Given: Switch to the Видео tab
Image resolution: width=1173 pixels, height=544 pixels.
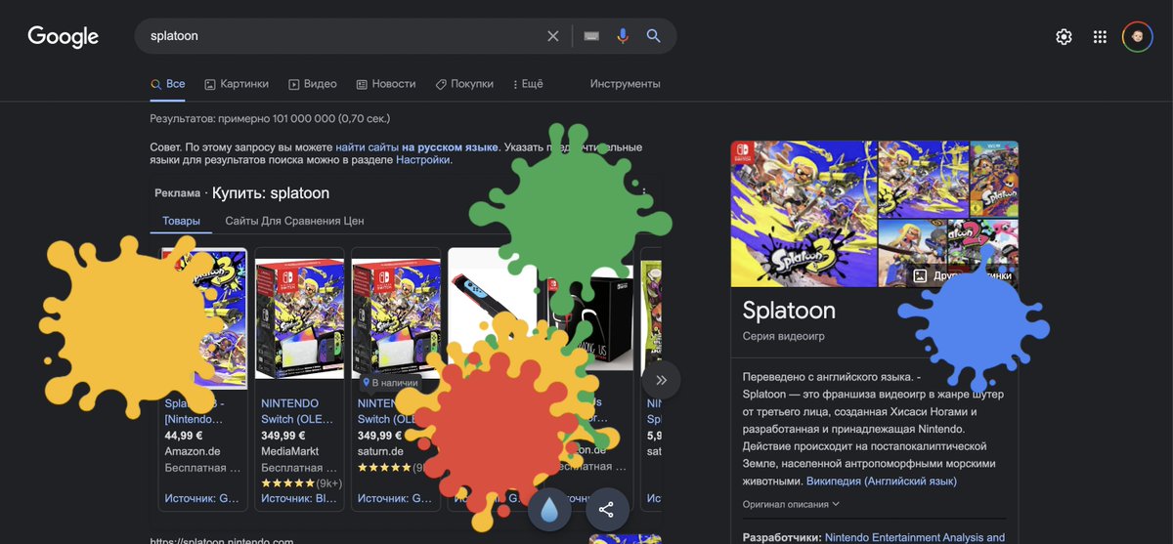Looking at the screenshot, I should point(312,84).
